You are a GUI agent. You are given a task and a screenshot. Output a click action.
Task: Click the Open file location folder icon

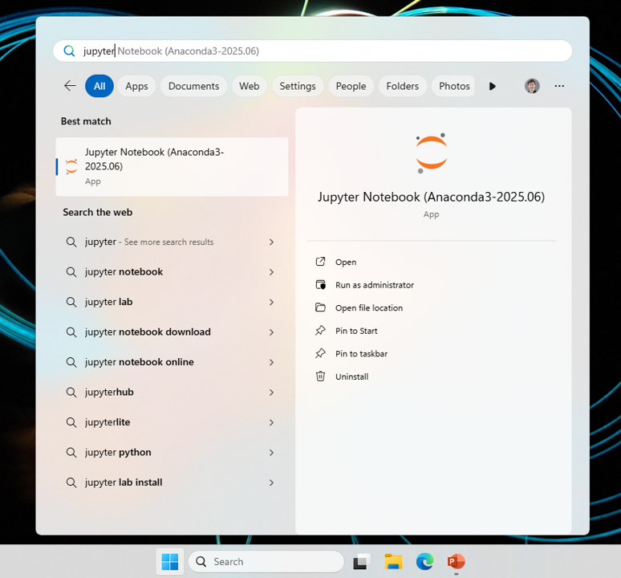320,307
